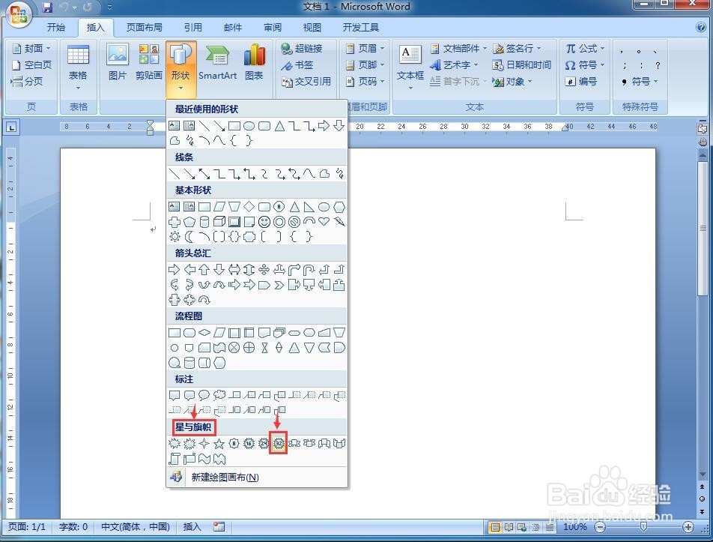Insert a Blank Page (空白页)
Image resolution: width=713 pixels, height=542 pixels.
click(31, 64)
